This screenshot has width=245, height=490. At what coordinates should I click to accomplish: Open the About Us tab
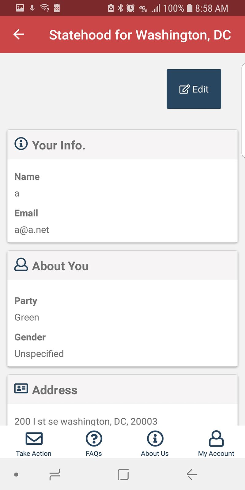tap(155, 444)
